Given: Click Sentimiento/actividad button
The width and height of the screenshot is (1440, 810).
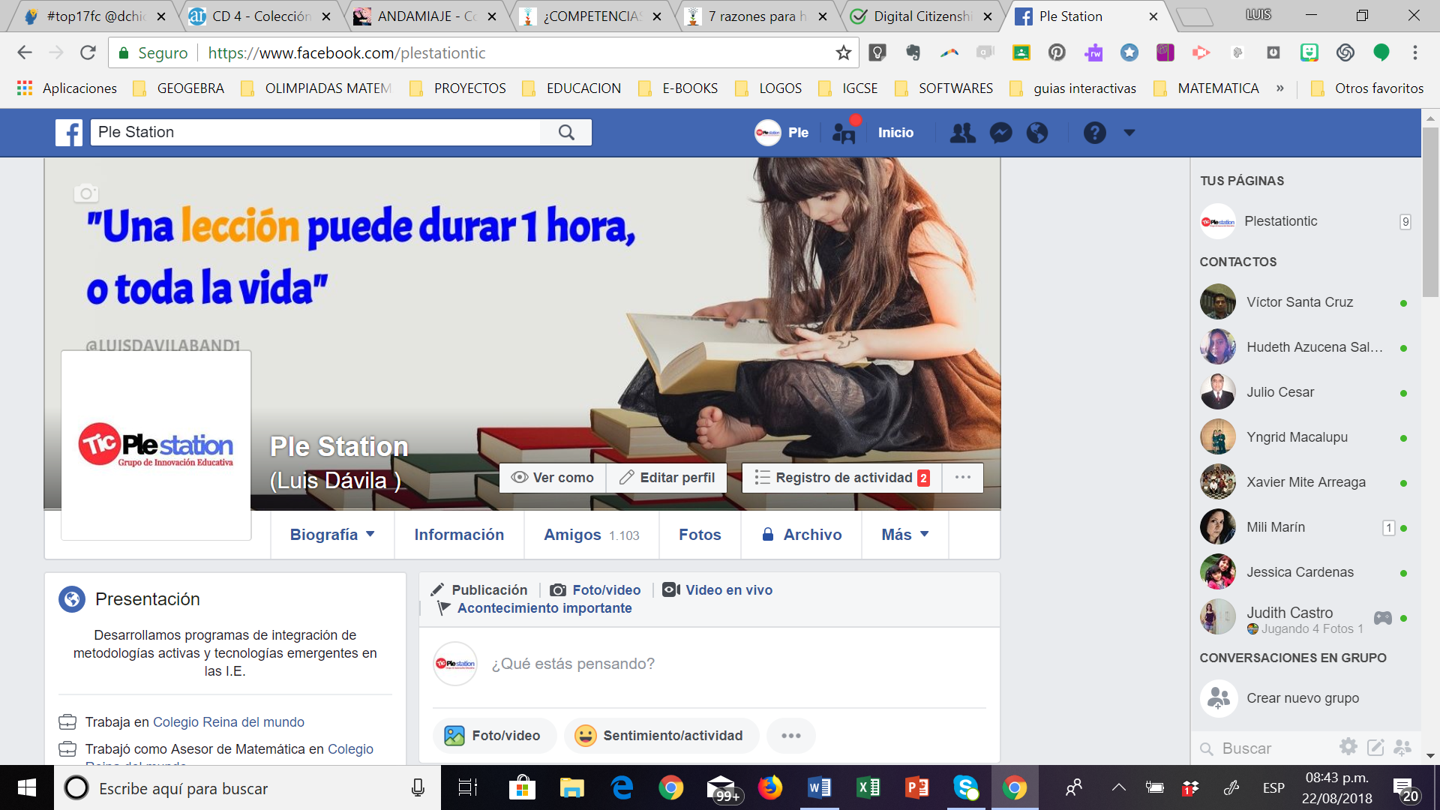Looking at the screenshot, I should [661, 736].
